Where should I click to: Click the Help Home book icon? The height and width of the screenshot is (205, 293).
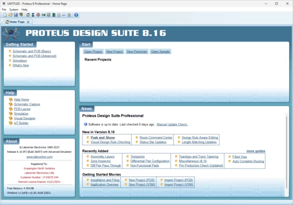(x=11, y=99)
